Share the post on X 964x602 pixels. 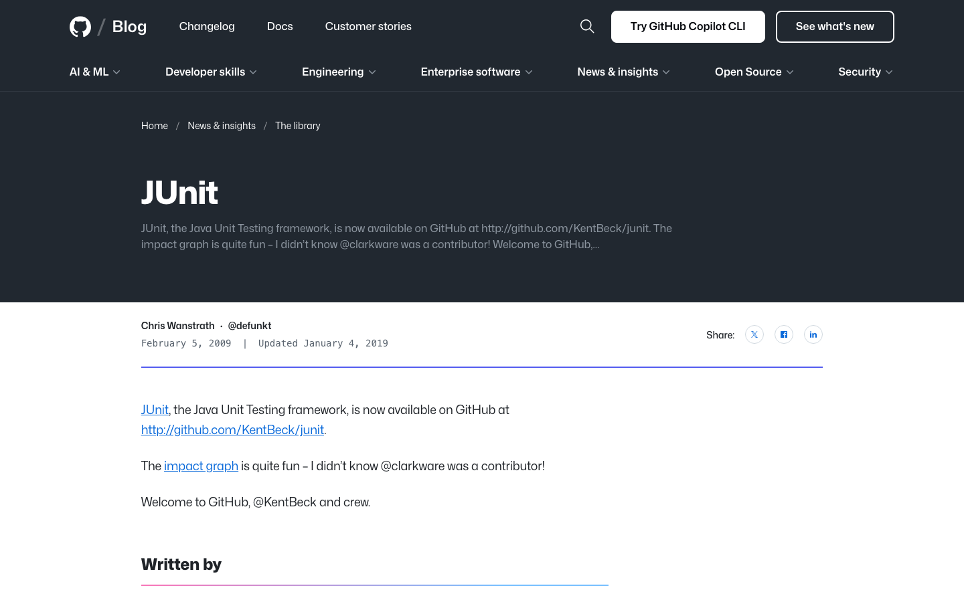(754, 334)
